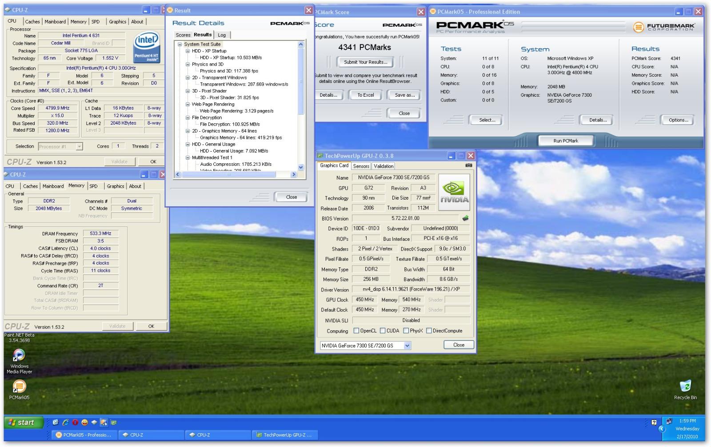Click Submit Your Results button

(x=366, y=62)
